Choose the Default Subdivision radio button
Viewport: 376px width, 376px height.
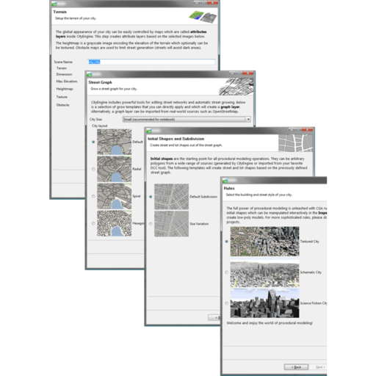[x=151, y=197]
